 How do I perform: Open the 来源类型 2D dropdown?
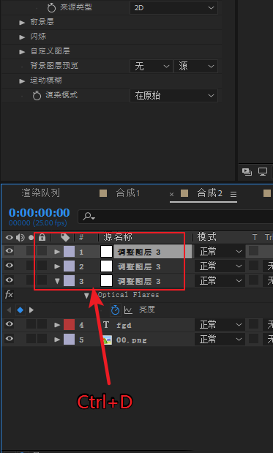173,8
